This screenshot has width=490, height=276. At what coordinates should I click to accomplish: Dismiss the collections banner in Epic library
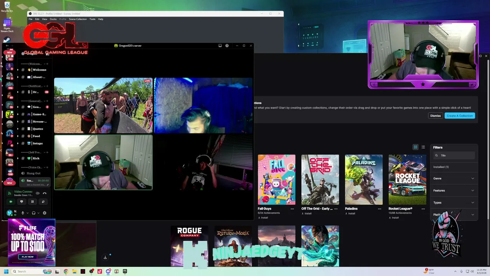pos(435,116)
